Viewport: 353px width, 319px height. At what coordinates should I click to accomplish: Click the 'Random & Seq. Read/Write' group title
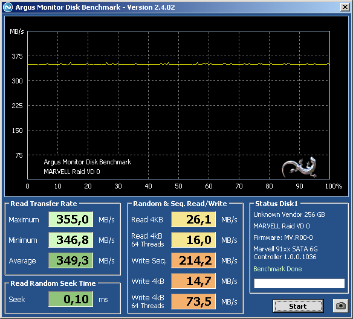pos(180,204)
